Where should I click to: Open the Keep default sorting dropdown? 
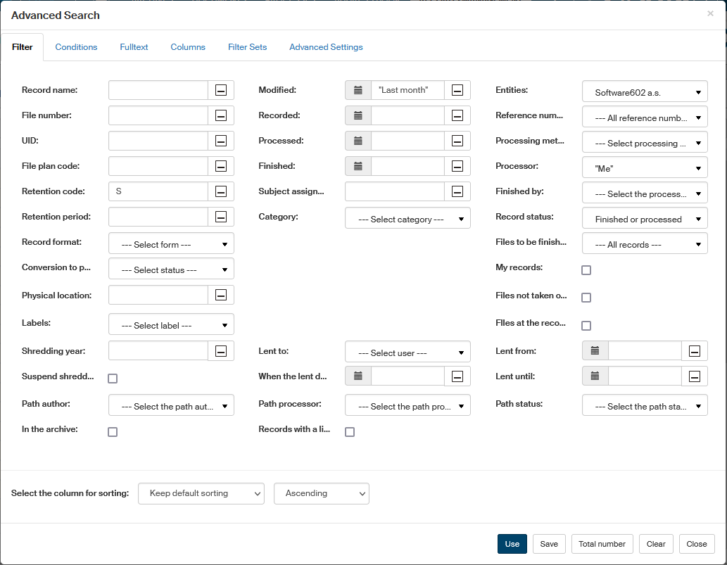tap(201, 494)
